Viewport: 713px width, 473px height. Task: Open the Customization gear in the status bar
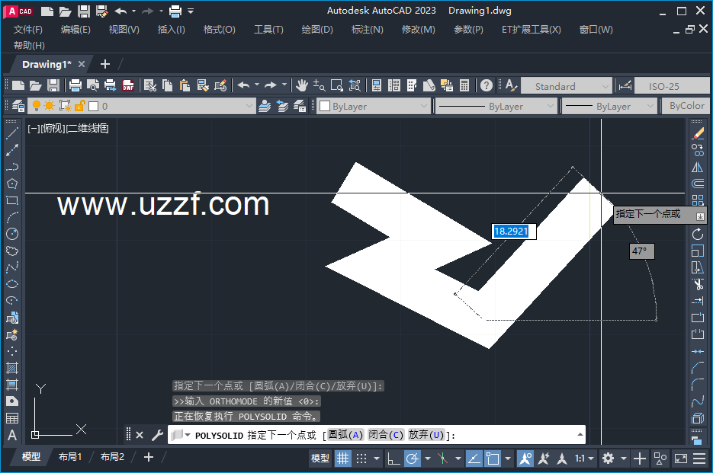[608, 458]
